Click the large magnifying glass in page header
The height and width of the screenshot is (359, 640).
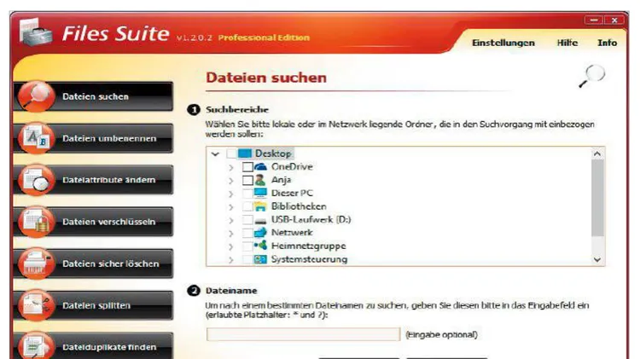point(592,76)
